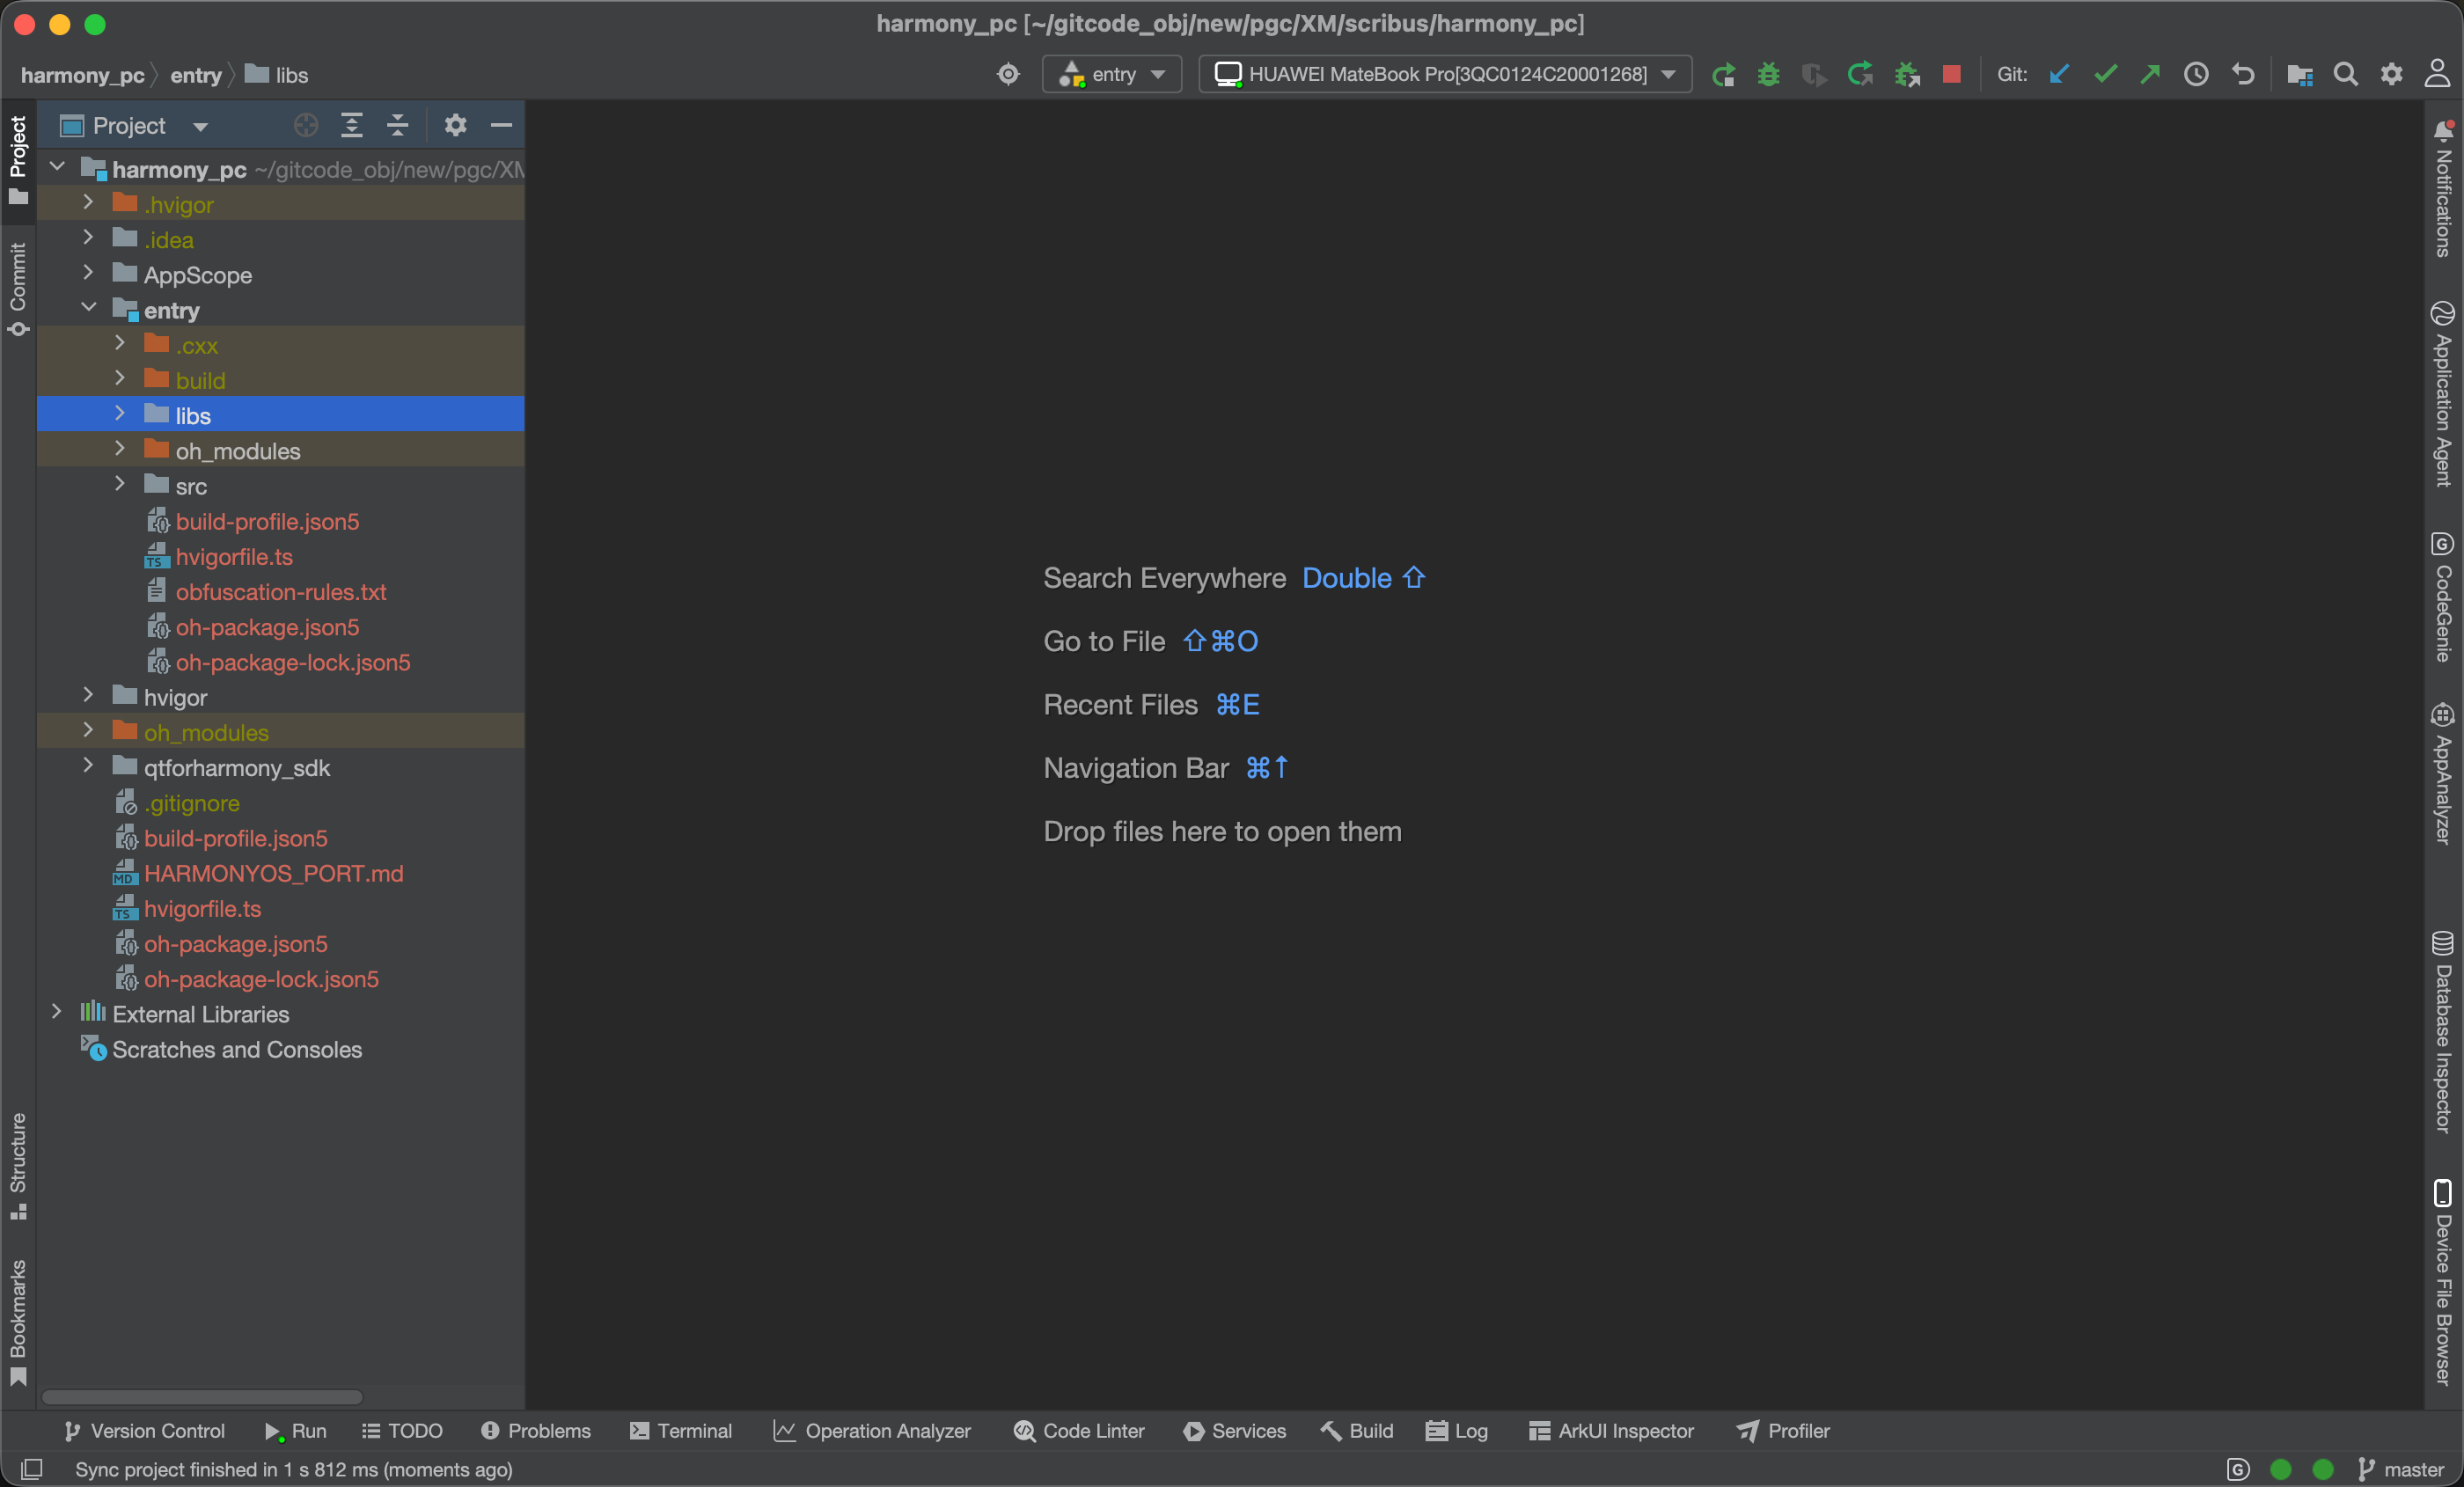This screenshot has width=2464, height=1487.
Task: Open the ArkUI Inspector tab
Action: (x=1611, y=1431)
